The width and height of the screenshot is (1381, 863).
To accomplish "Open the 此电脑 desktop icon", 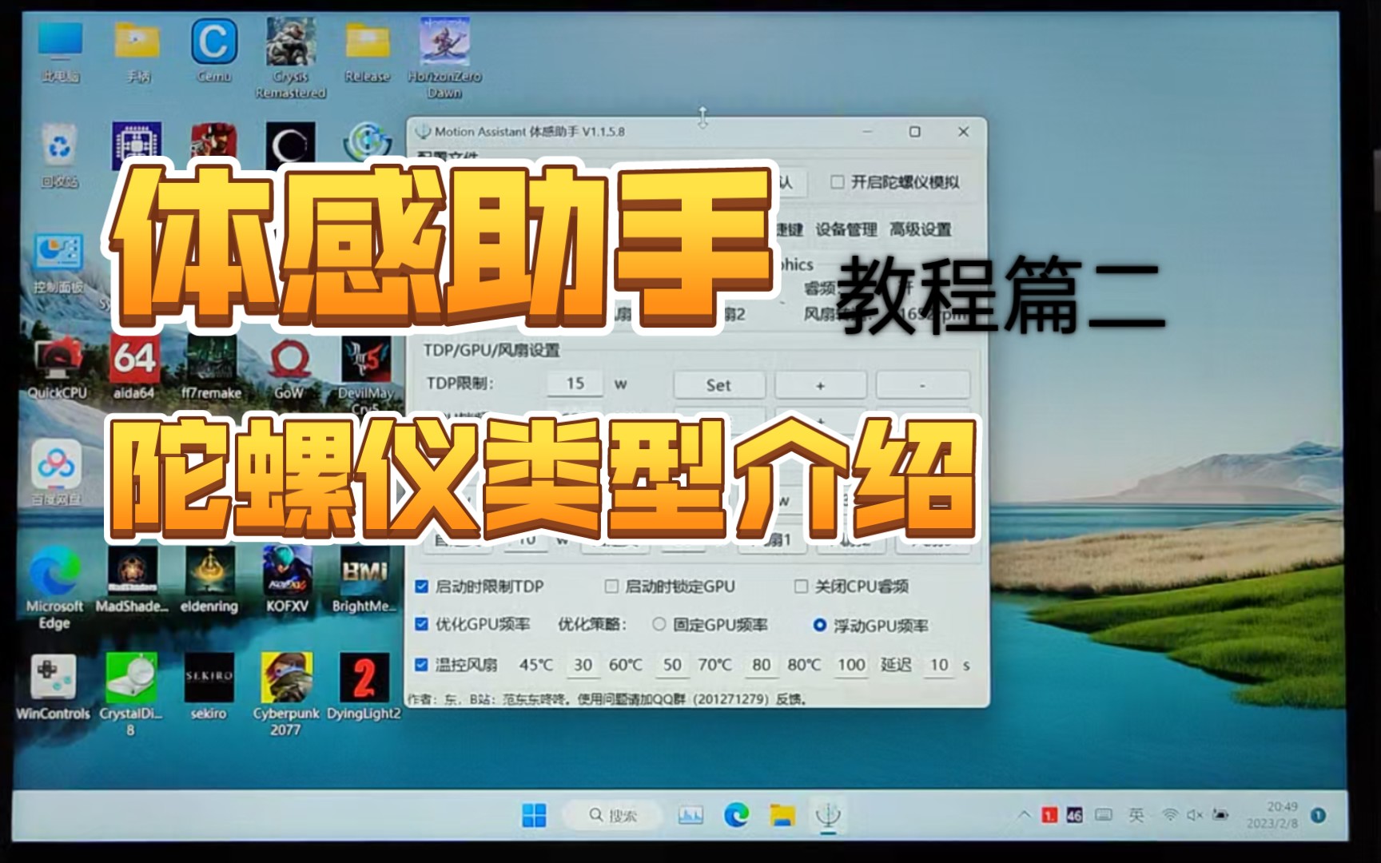I will point(61,52).
